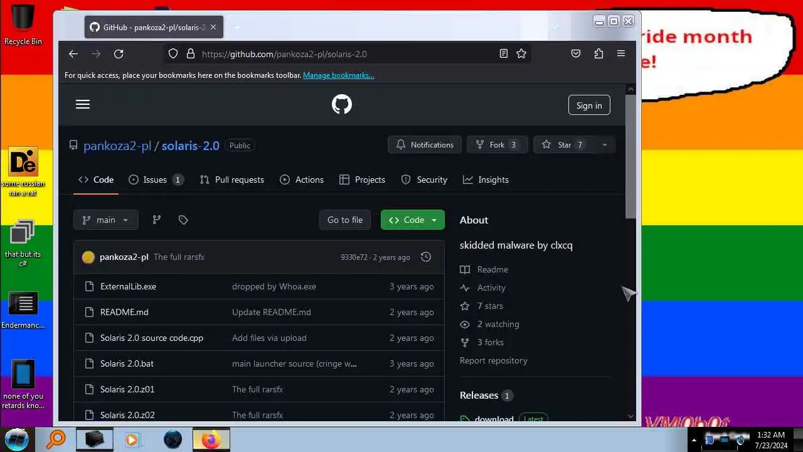The width and height of the screenshot is (803, 452).
Task: Open the Endermanc... desktop icon
Action: [x=23, y=310]
